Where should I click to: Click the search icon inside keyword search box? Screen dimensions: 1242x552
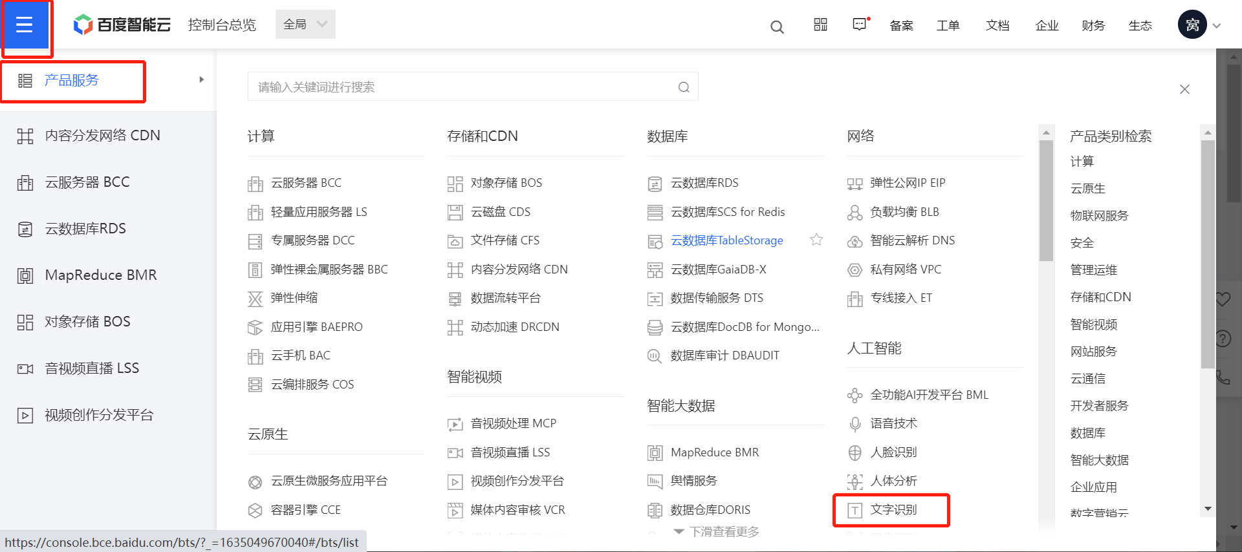pyautogui.click(x=684, y=87)
